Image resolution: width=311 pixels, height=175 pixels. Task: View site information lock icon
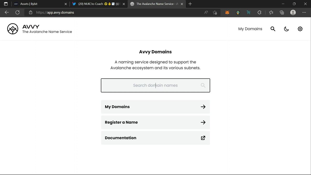tap(31, 12)
